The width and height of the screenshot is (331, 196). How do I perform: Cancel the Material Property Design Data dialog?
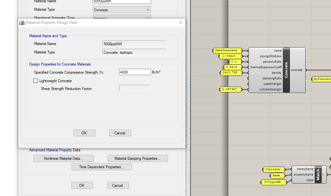click(x=120, y=133)
